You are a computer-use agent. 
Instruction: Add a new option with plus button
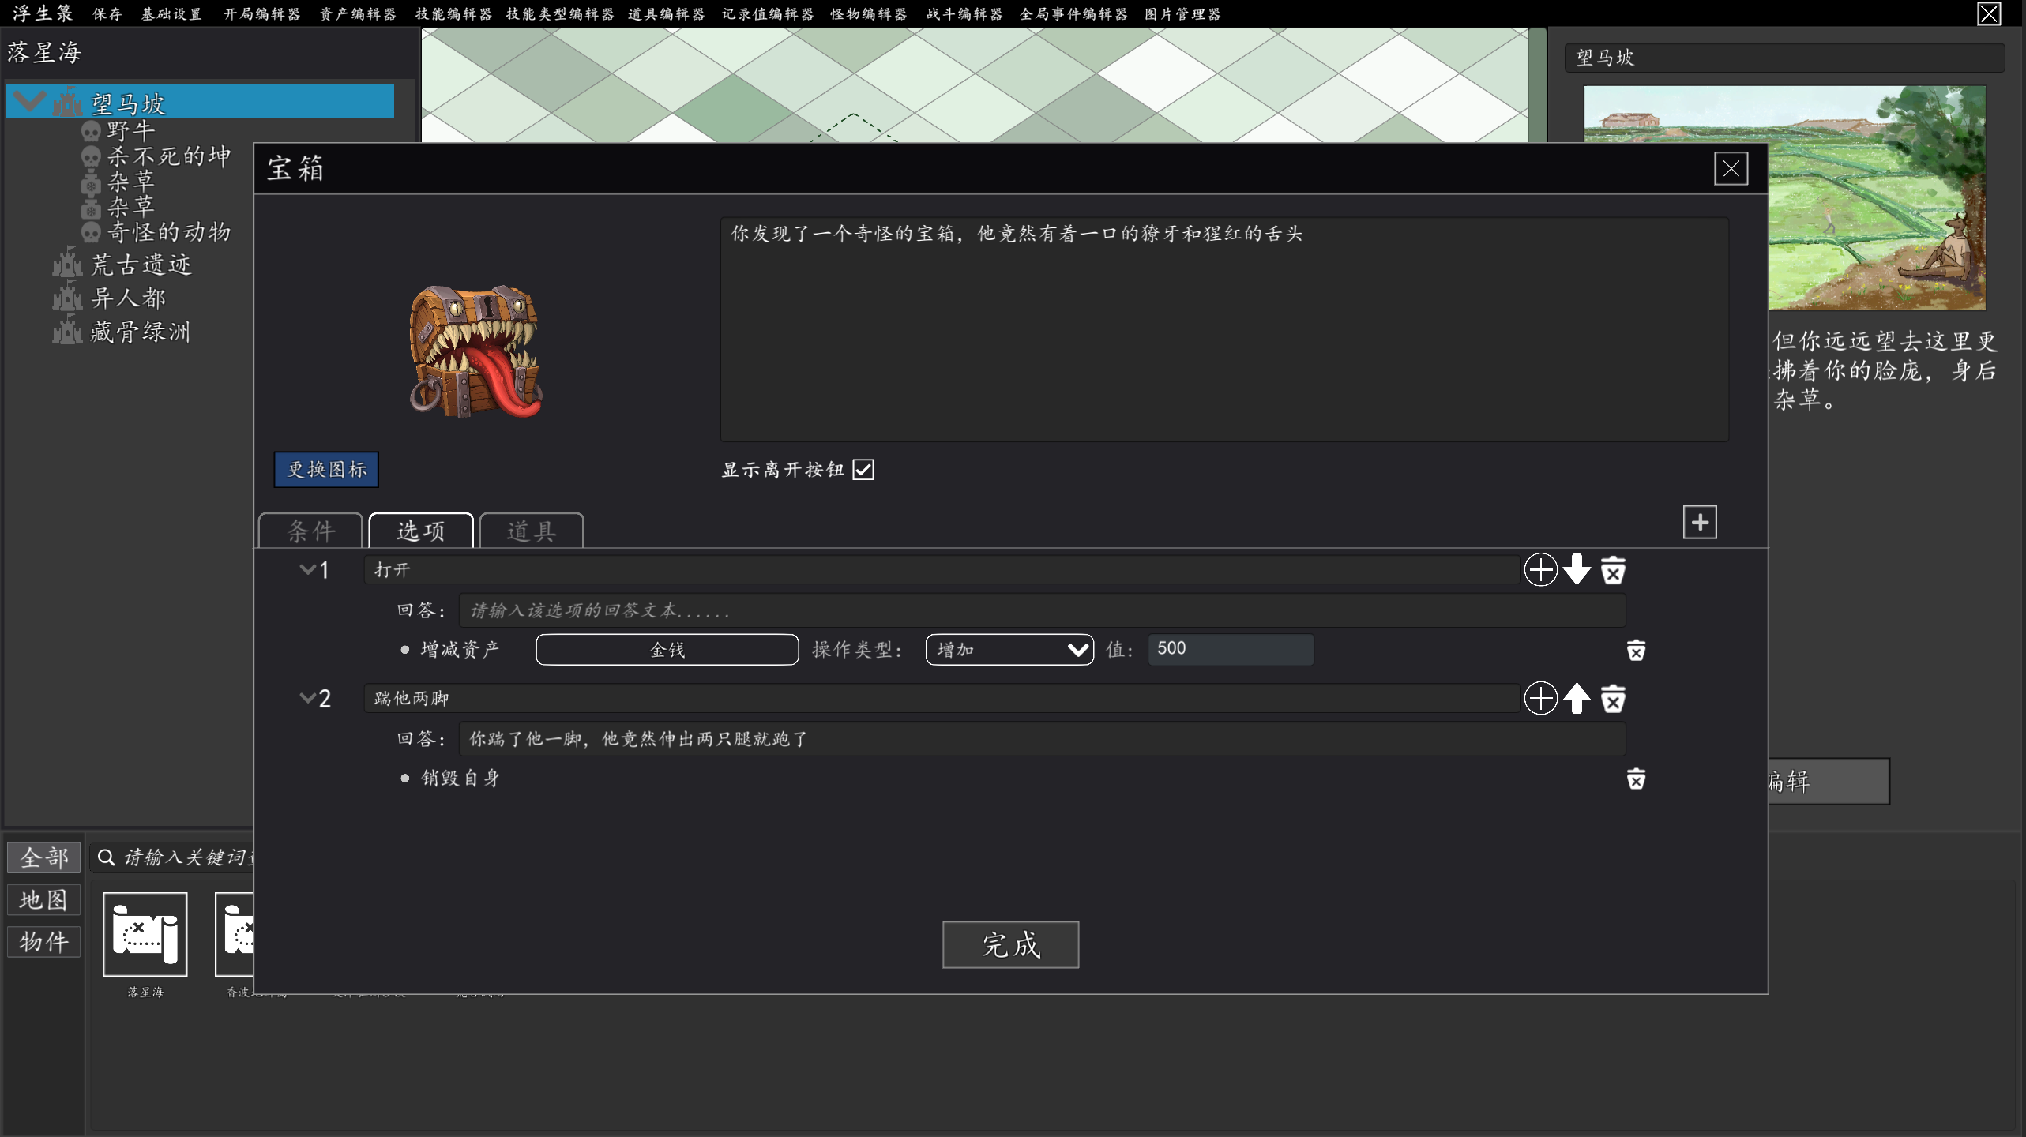pyautogui.click(x=1700, y=522)
